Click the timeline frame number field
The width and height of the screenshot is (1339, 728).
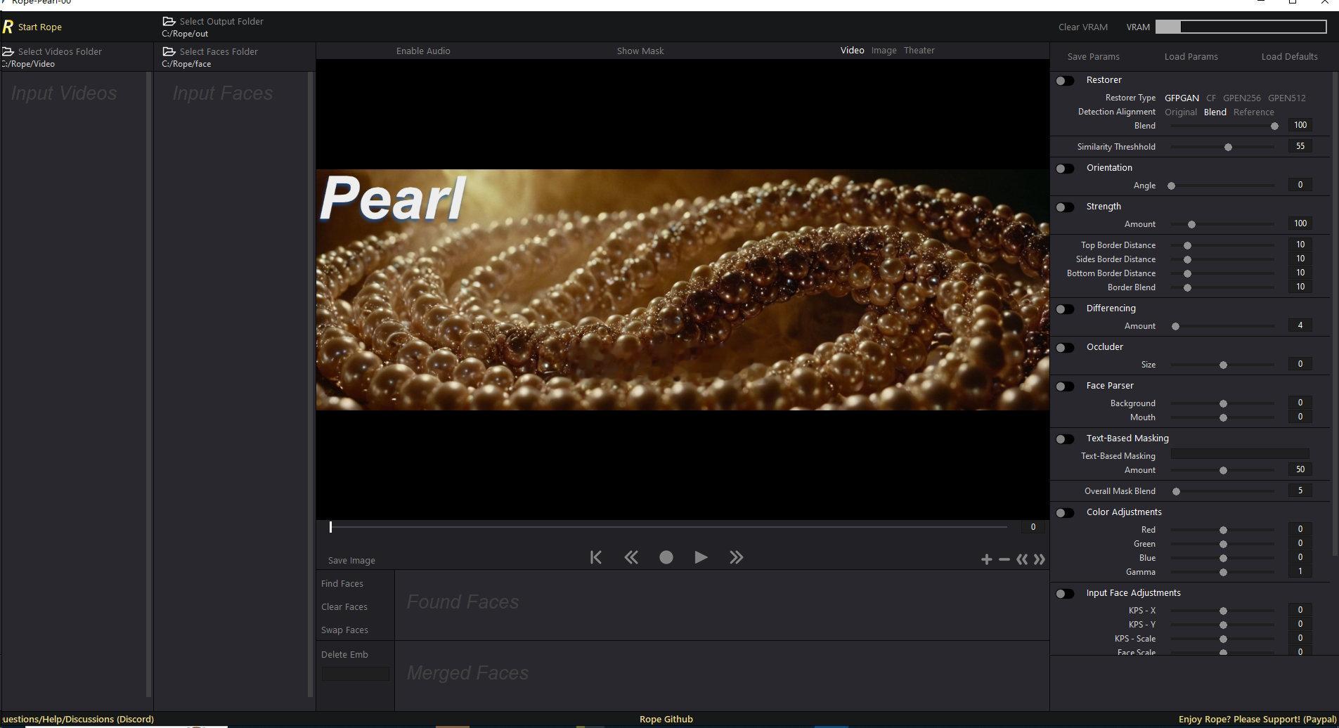pos(1033,527)
